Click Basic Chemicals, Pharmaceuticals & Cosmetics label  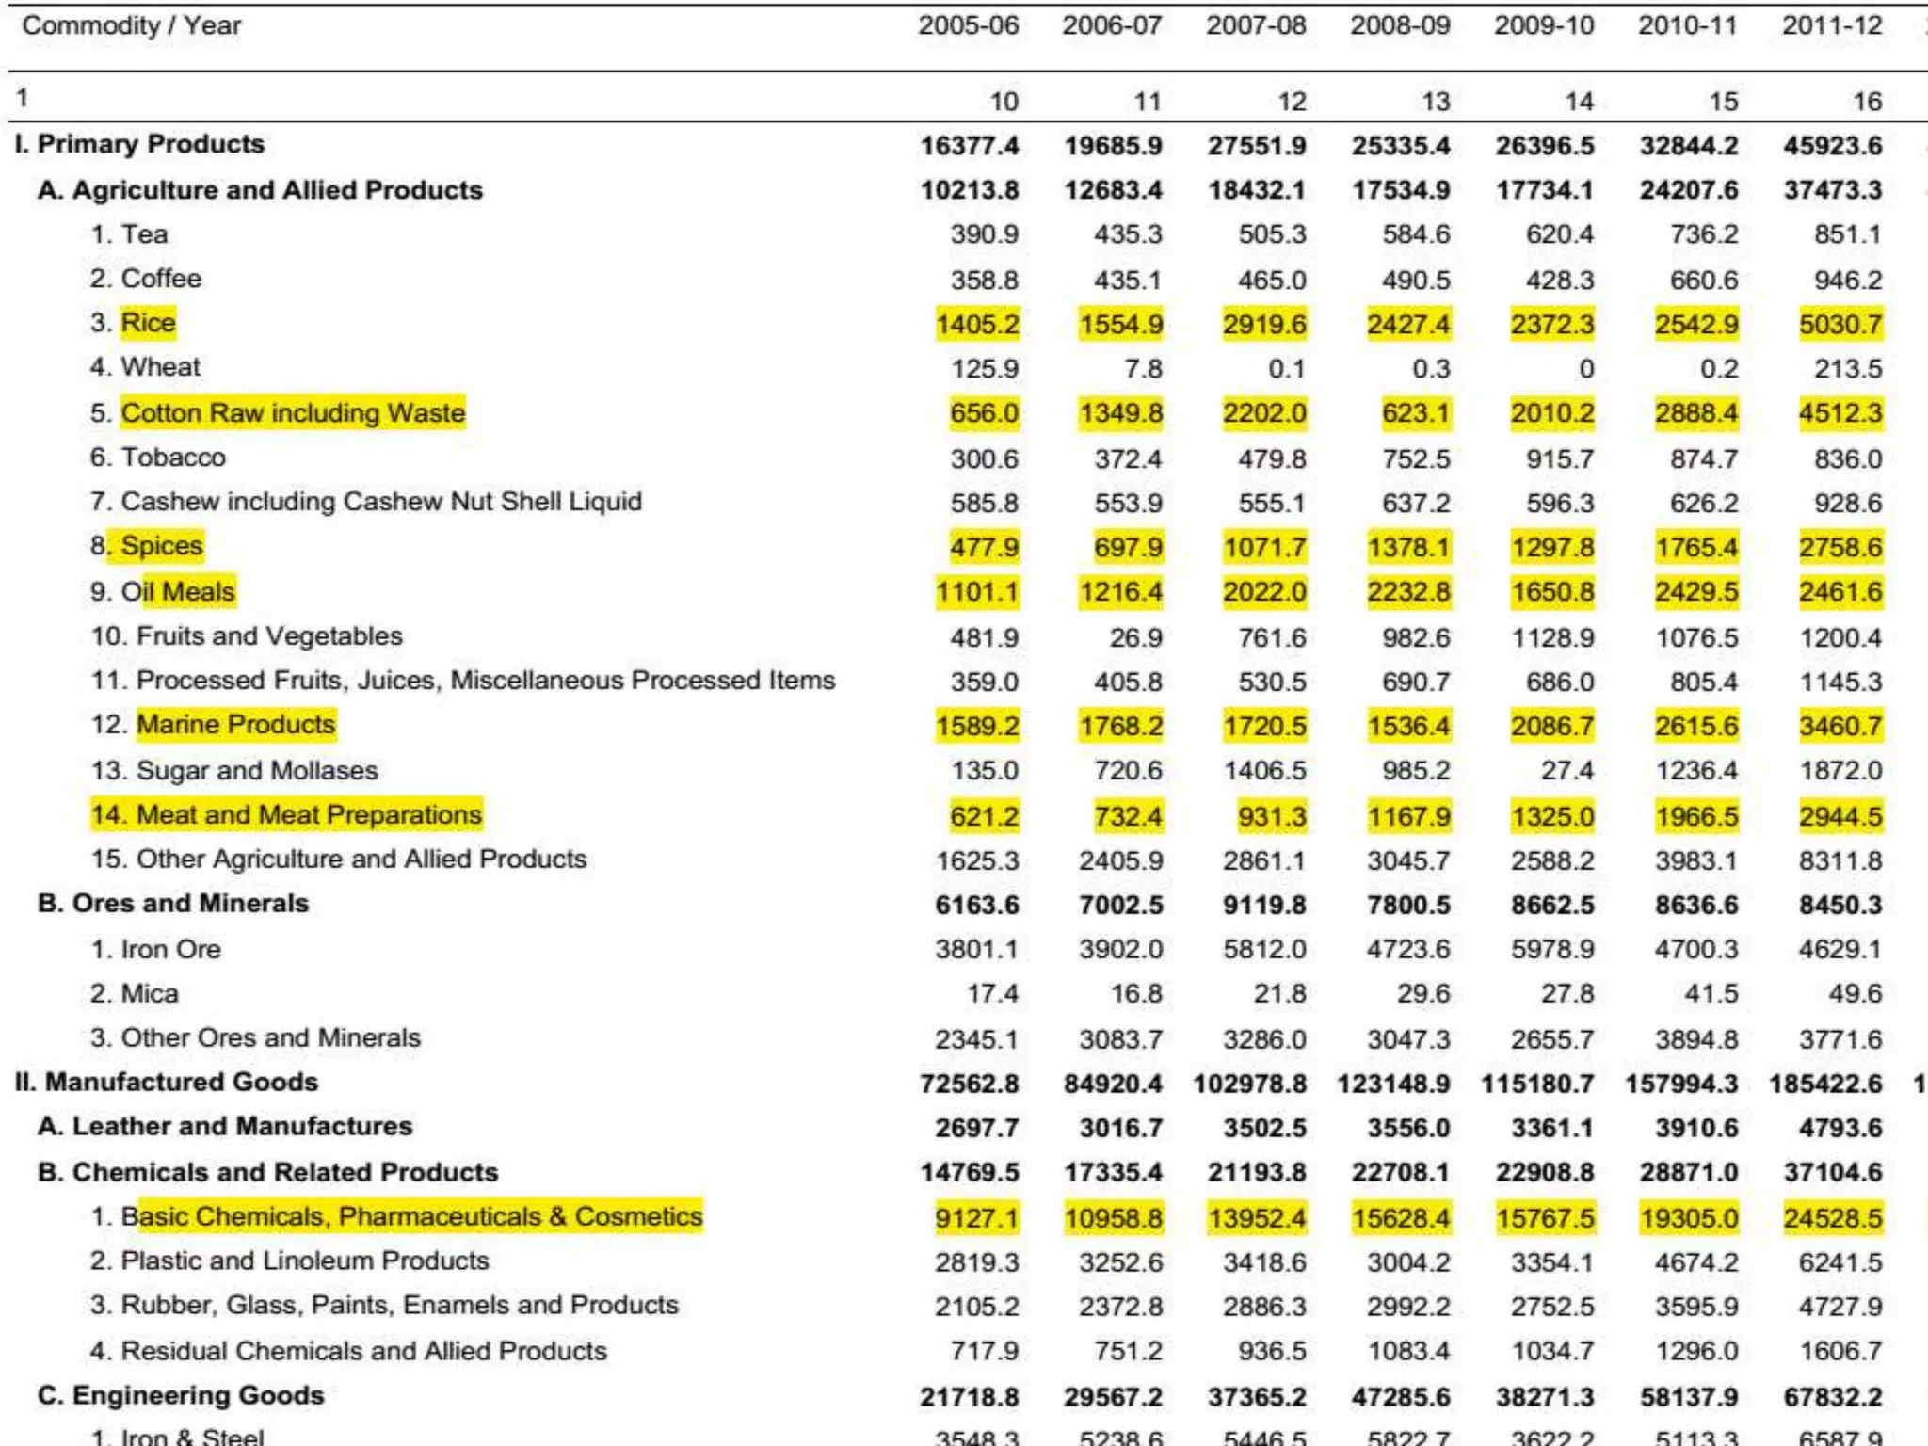(412, 1216)
